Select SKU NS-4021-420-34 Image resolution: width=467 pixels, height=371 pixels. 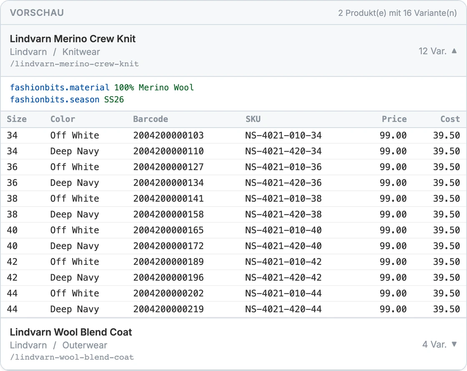(284, 151)
